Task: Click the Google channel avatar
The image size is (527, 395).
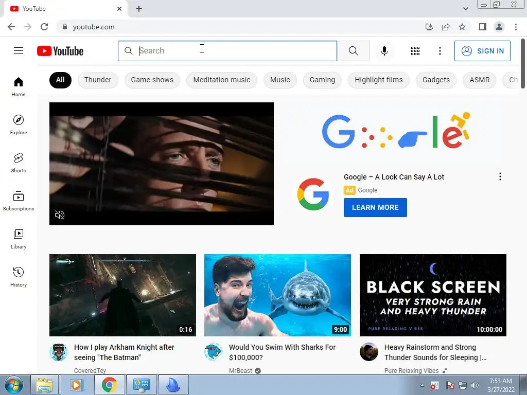Action: pyautogui.click(x=313, y=194)
